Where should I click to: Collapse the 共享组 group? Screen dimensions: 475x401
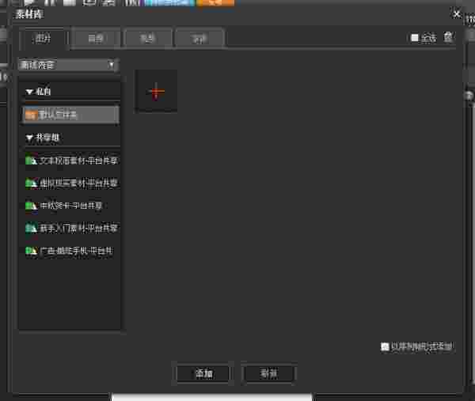(29, 138)
